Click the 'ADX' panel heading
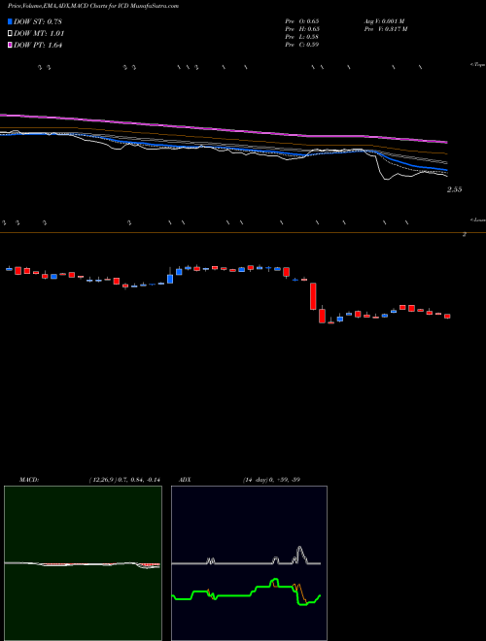Image resolution: width=486 pixels, height=641 pixels. [185, 480]
